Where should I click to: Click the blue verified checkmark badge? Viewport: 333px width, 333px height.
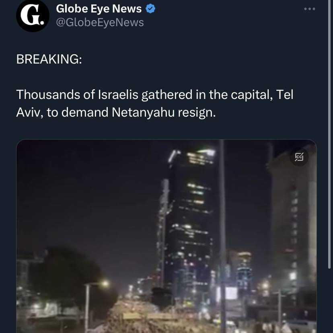[x=150, y=9]
